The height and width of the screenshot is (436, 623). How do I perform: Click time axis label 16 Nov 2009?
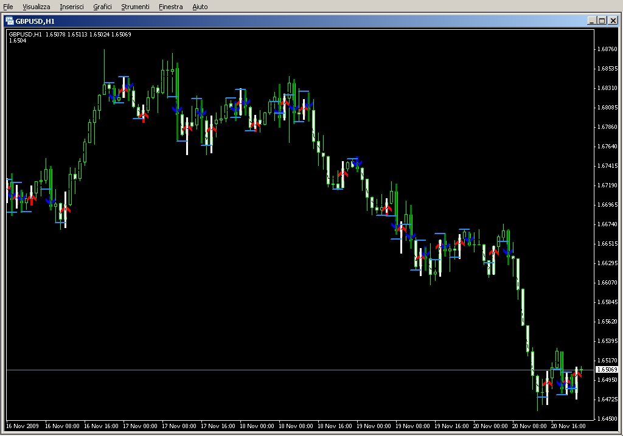coord(23,426)
